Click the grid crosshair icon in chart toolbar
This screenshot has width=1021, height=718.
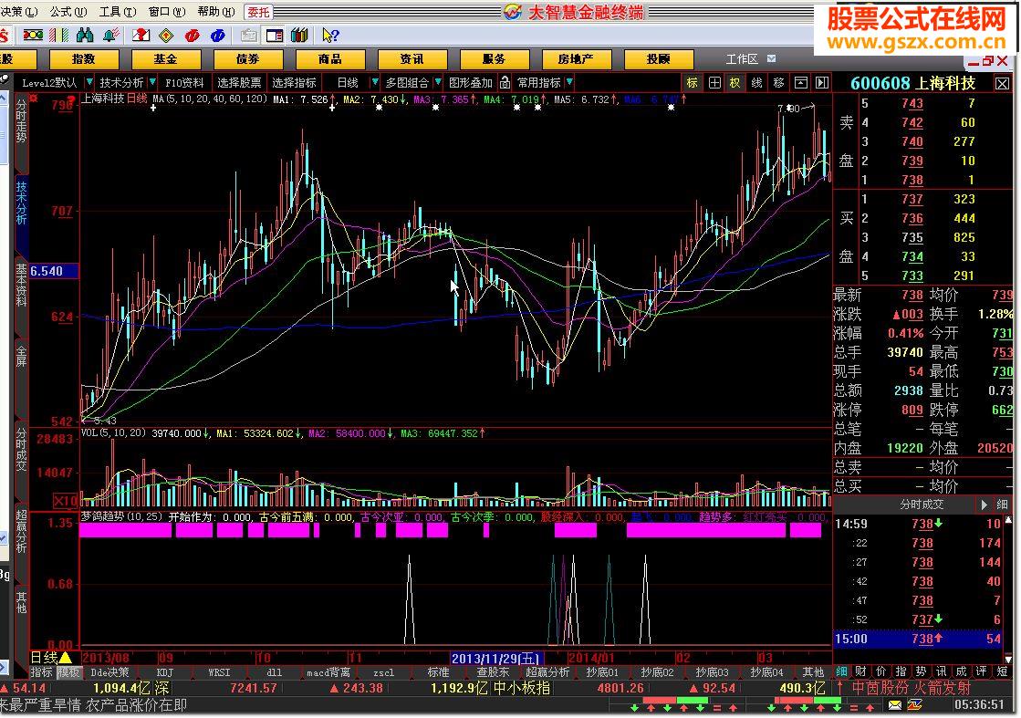point(714,83)
